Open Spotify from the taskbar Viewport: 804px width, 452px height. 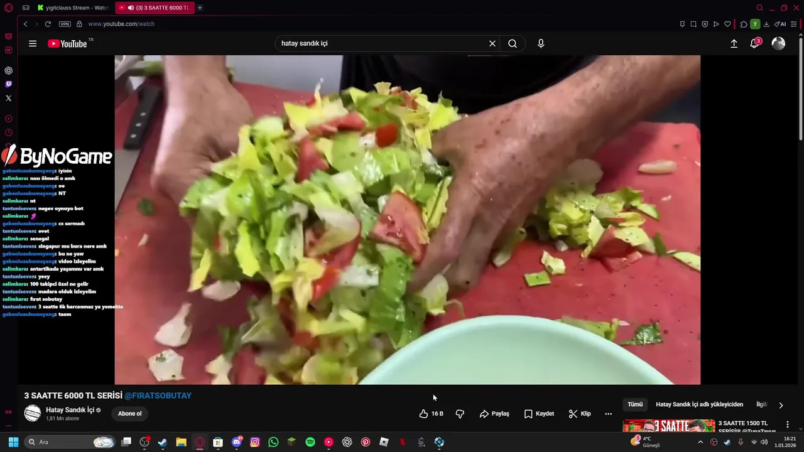pyautogui.click(x=310, y=442)
